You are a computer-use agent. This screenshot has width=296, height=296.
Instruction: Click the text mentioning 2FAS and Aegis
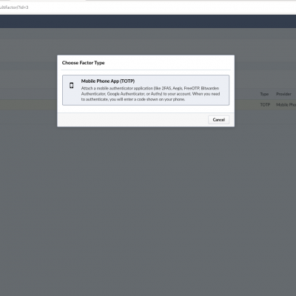click(172, 88)
